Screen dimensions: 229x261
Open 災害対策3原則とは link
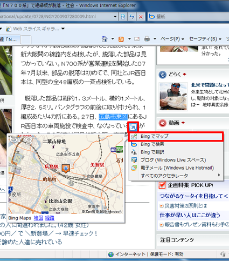coord(185,205)
